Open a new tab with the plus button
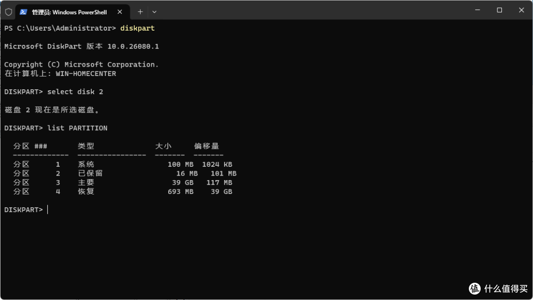The image size is (533, 300). [140, 12]
